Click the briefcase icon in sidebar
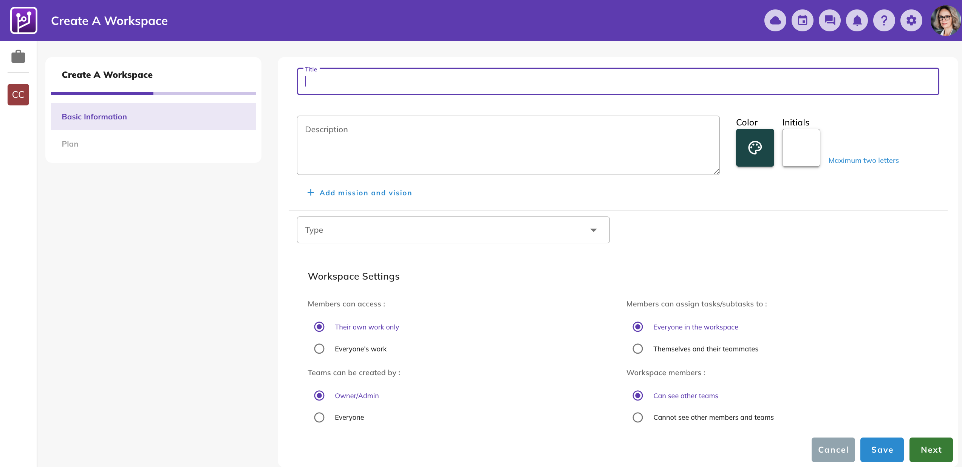 (18, 57)
